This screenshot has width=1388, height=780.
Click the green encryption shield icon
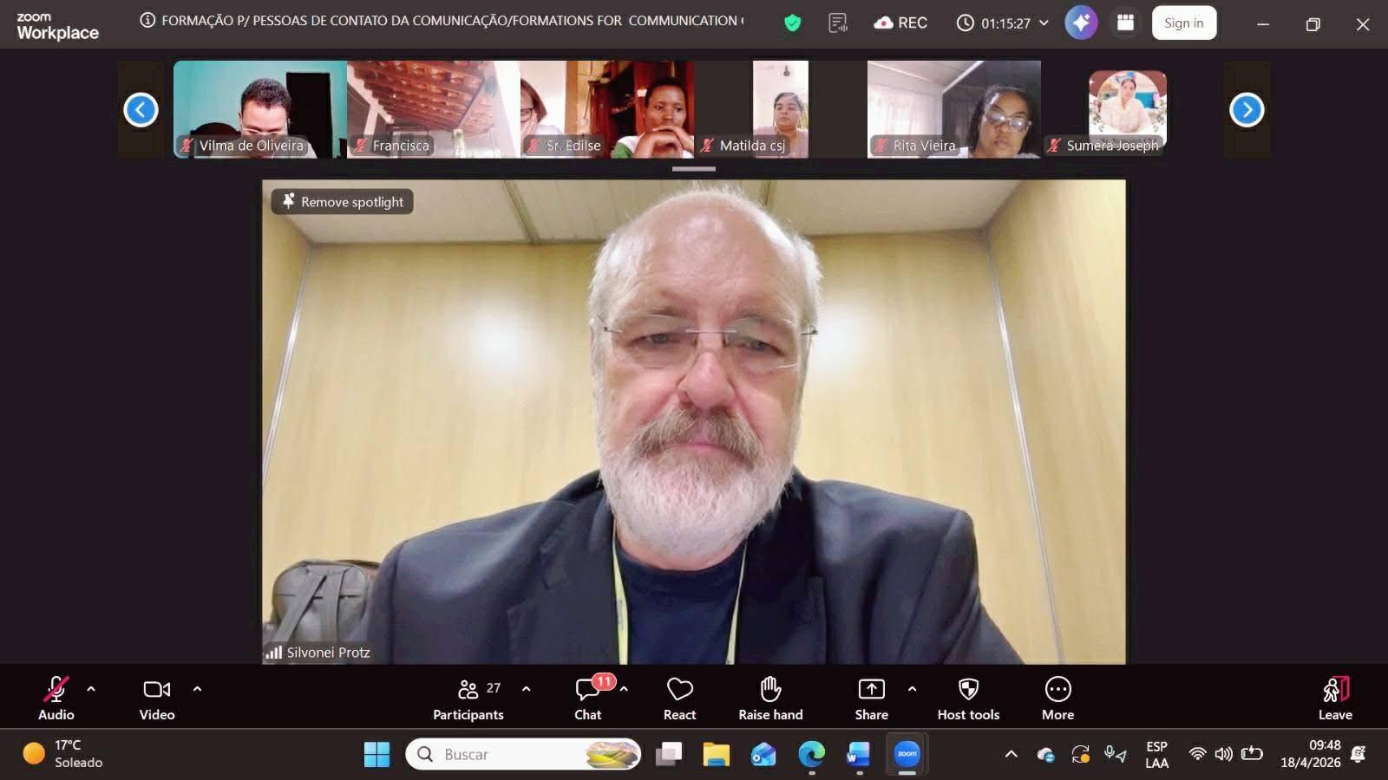792,23
